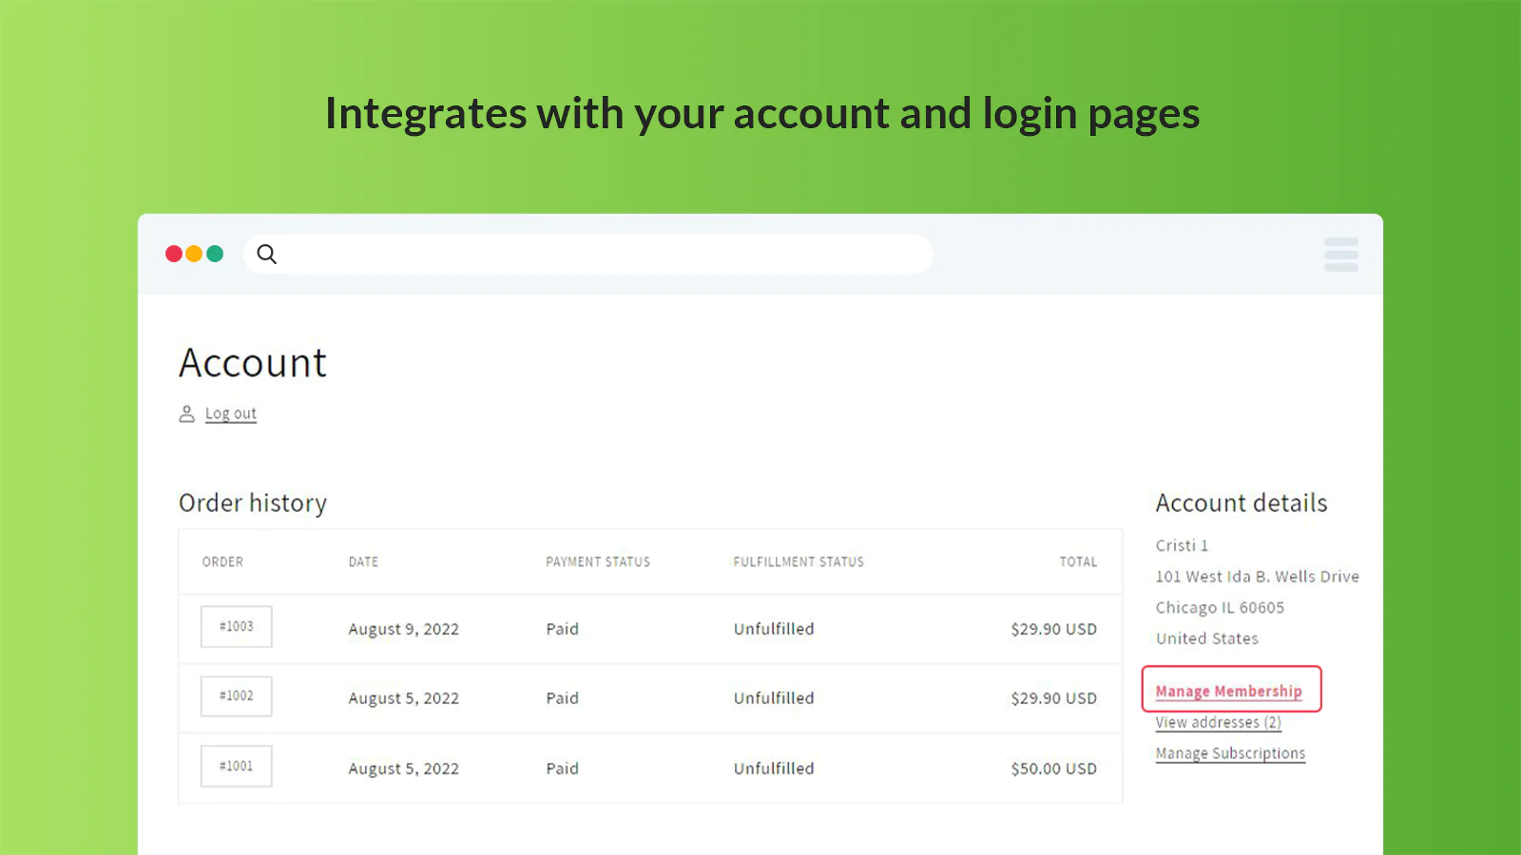The width and height of the screenshot is (1521, 855).
Task: Open the Manage Subscriptions link
Action: pos(1231,753)
